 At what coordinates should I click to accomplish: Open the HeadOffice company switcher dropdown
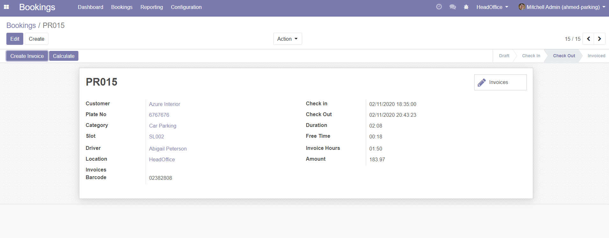(x=492, y=7)
